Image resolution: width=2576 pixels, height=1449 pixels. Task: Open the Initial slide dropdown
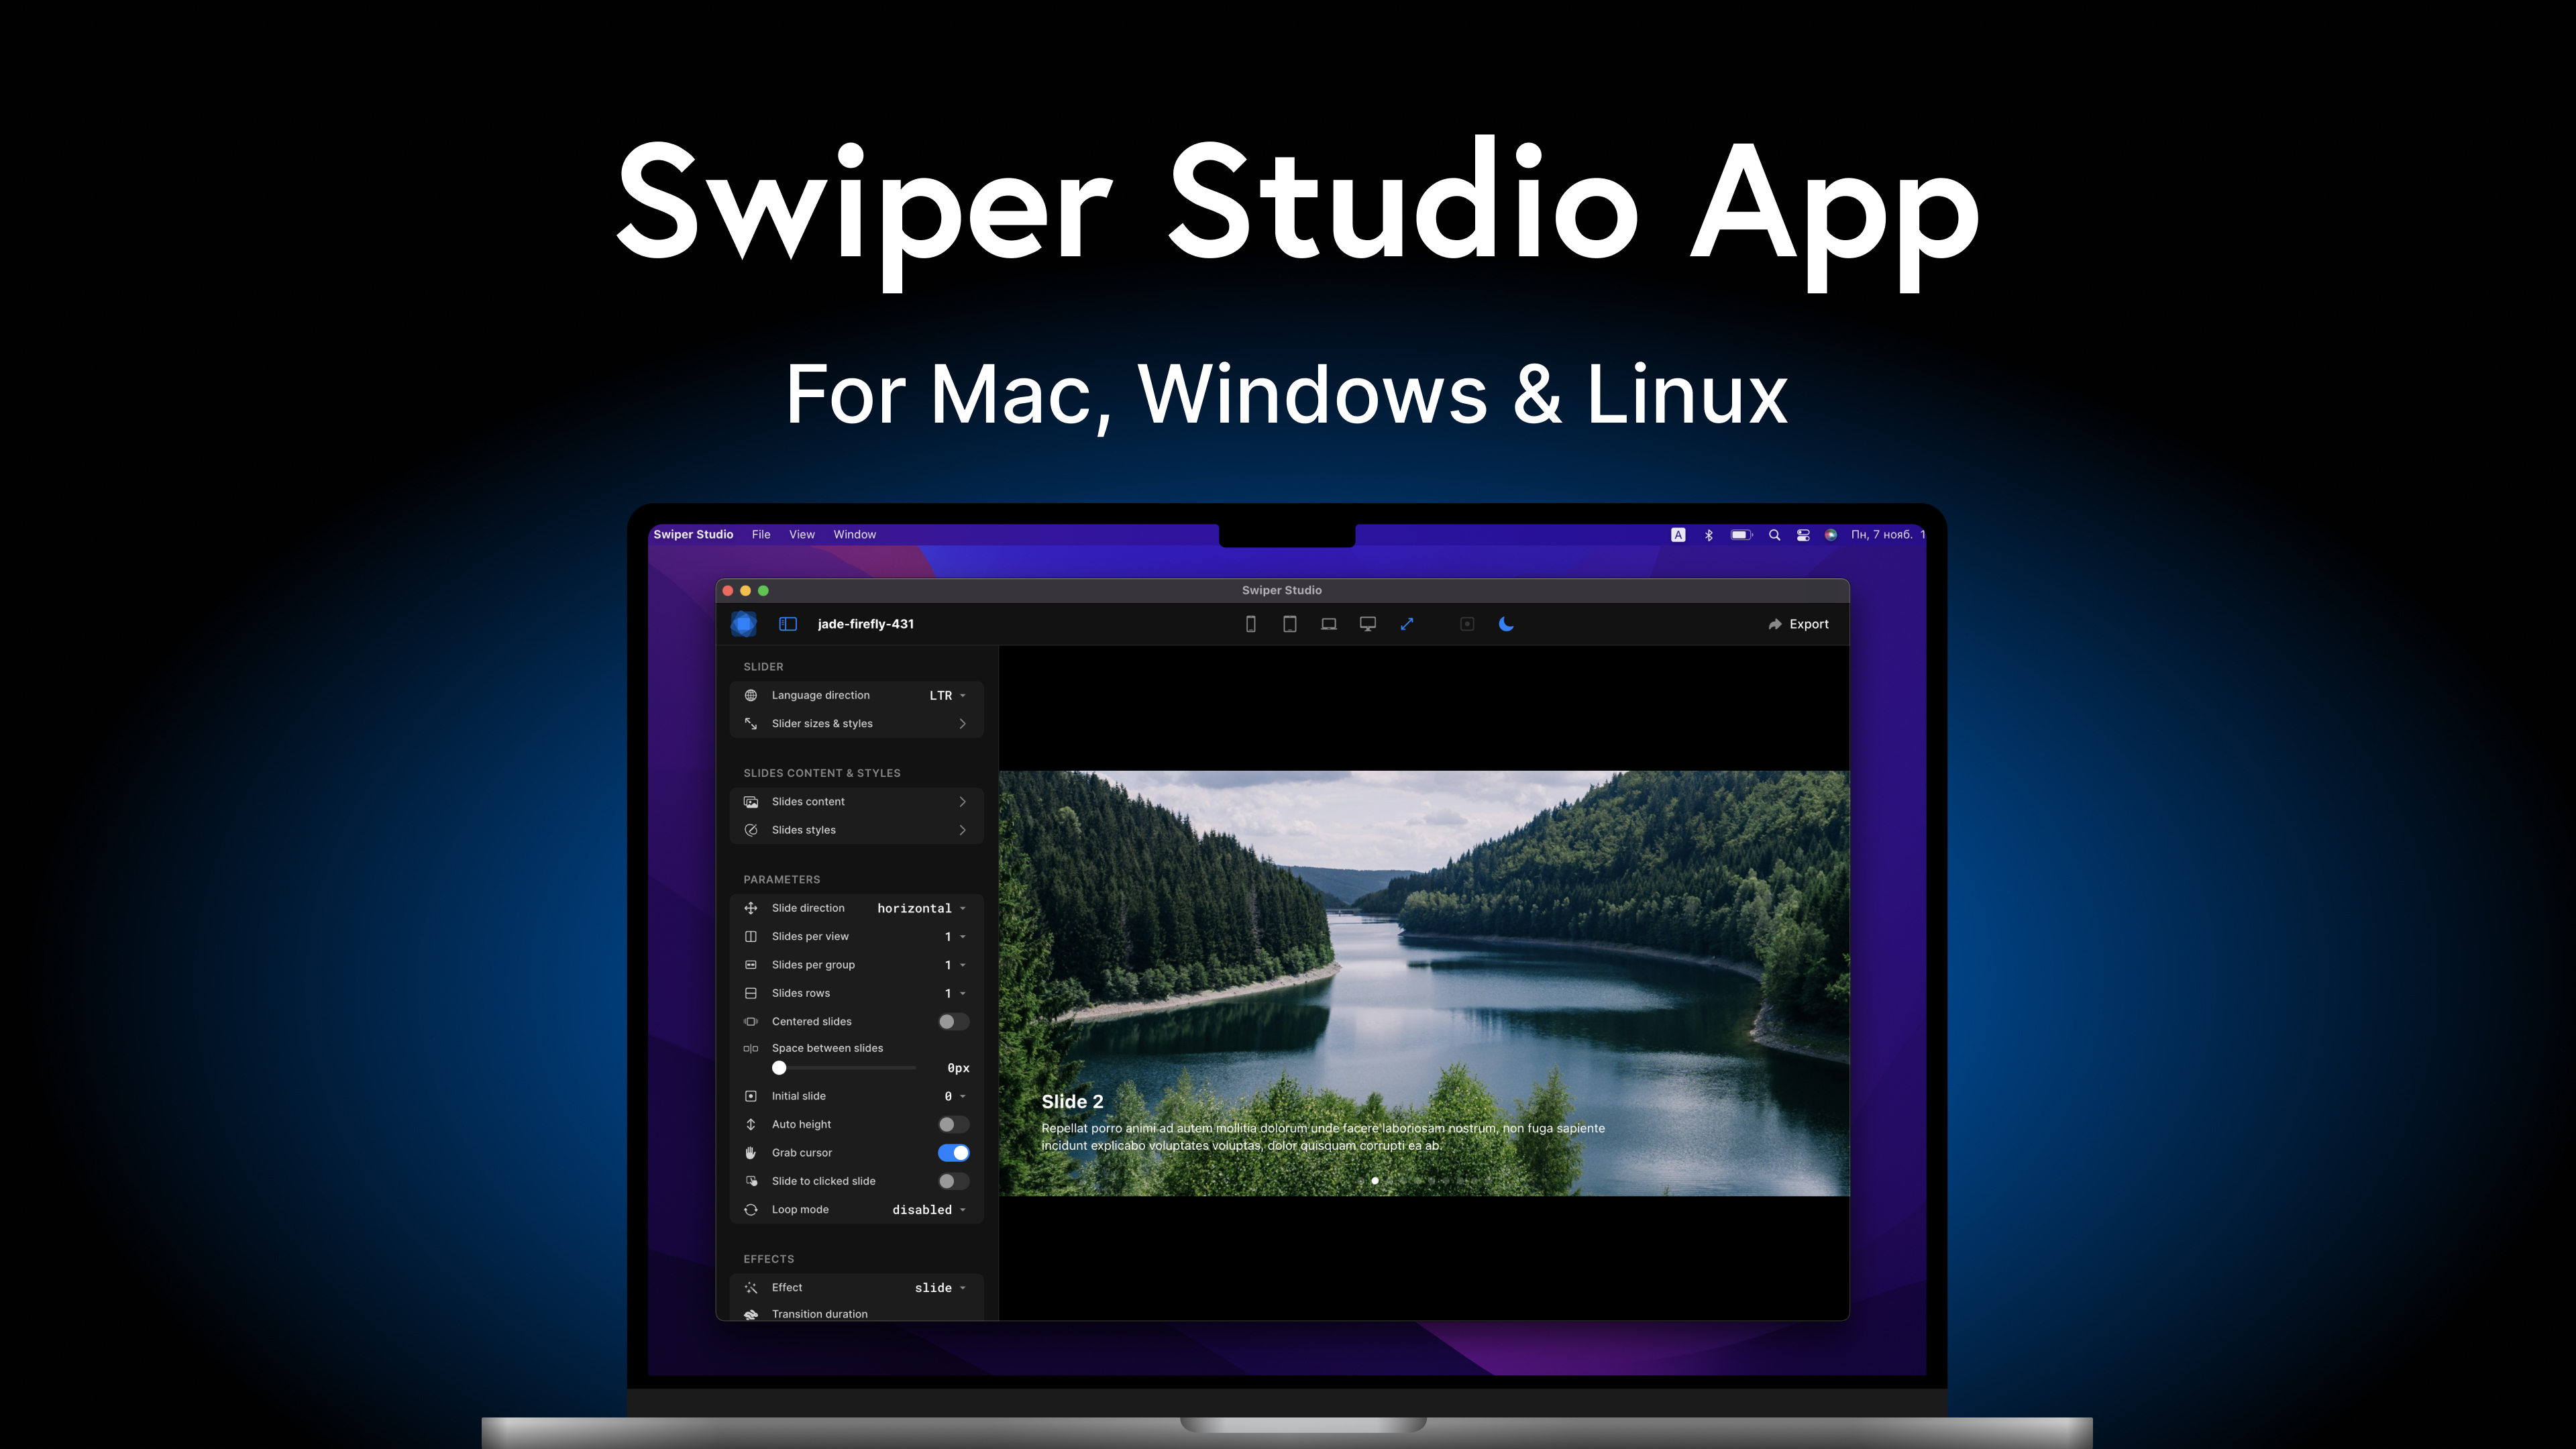(955, 1096)
